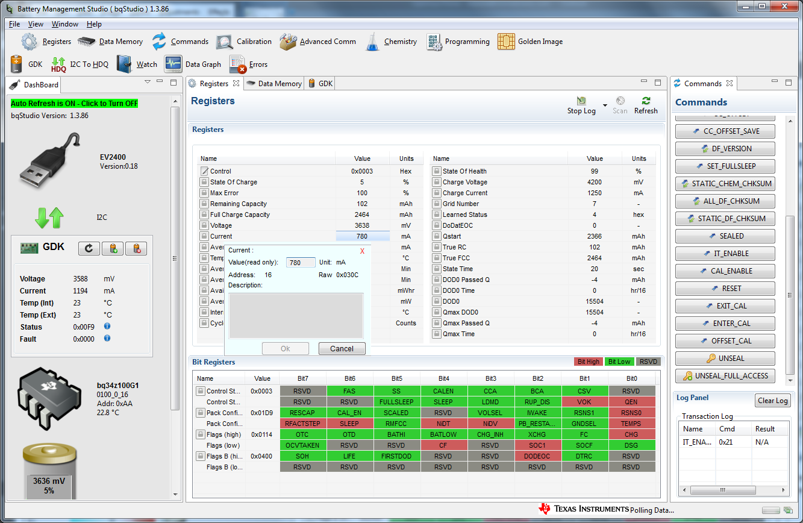Screen dimensions: 803x523
Task: Open Advanced Comm toolbox
Action: pos(289,42)
